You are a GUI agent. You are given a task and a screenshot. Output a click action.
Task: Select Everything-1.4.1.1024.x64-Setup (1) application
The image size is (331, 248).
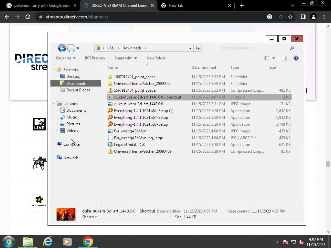[x=199, y=111]
